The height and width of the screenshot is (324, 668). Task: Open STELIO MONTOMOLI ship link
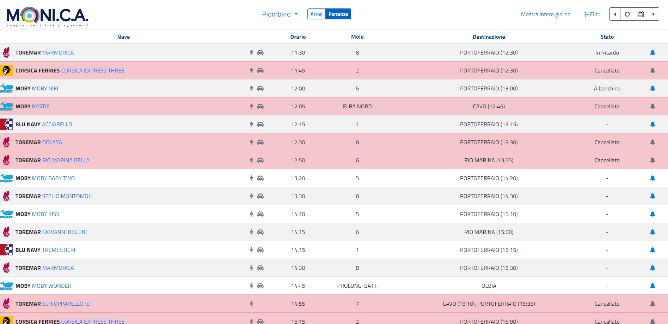(67, 196)
